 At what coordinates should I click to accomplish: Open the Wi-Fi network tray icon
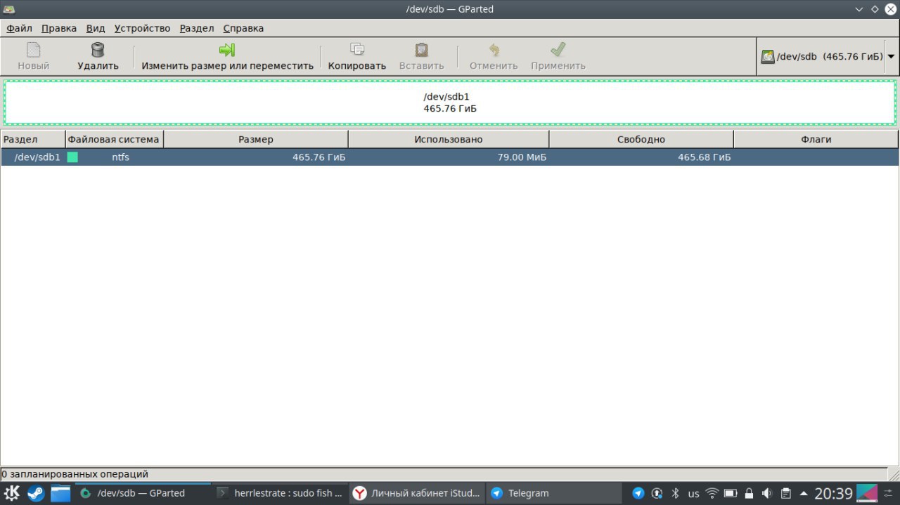tap(712, 493)
